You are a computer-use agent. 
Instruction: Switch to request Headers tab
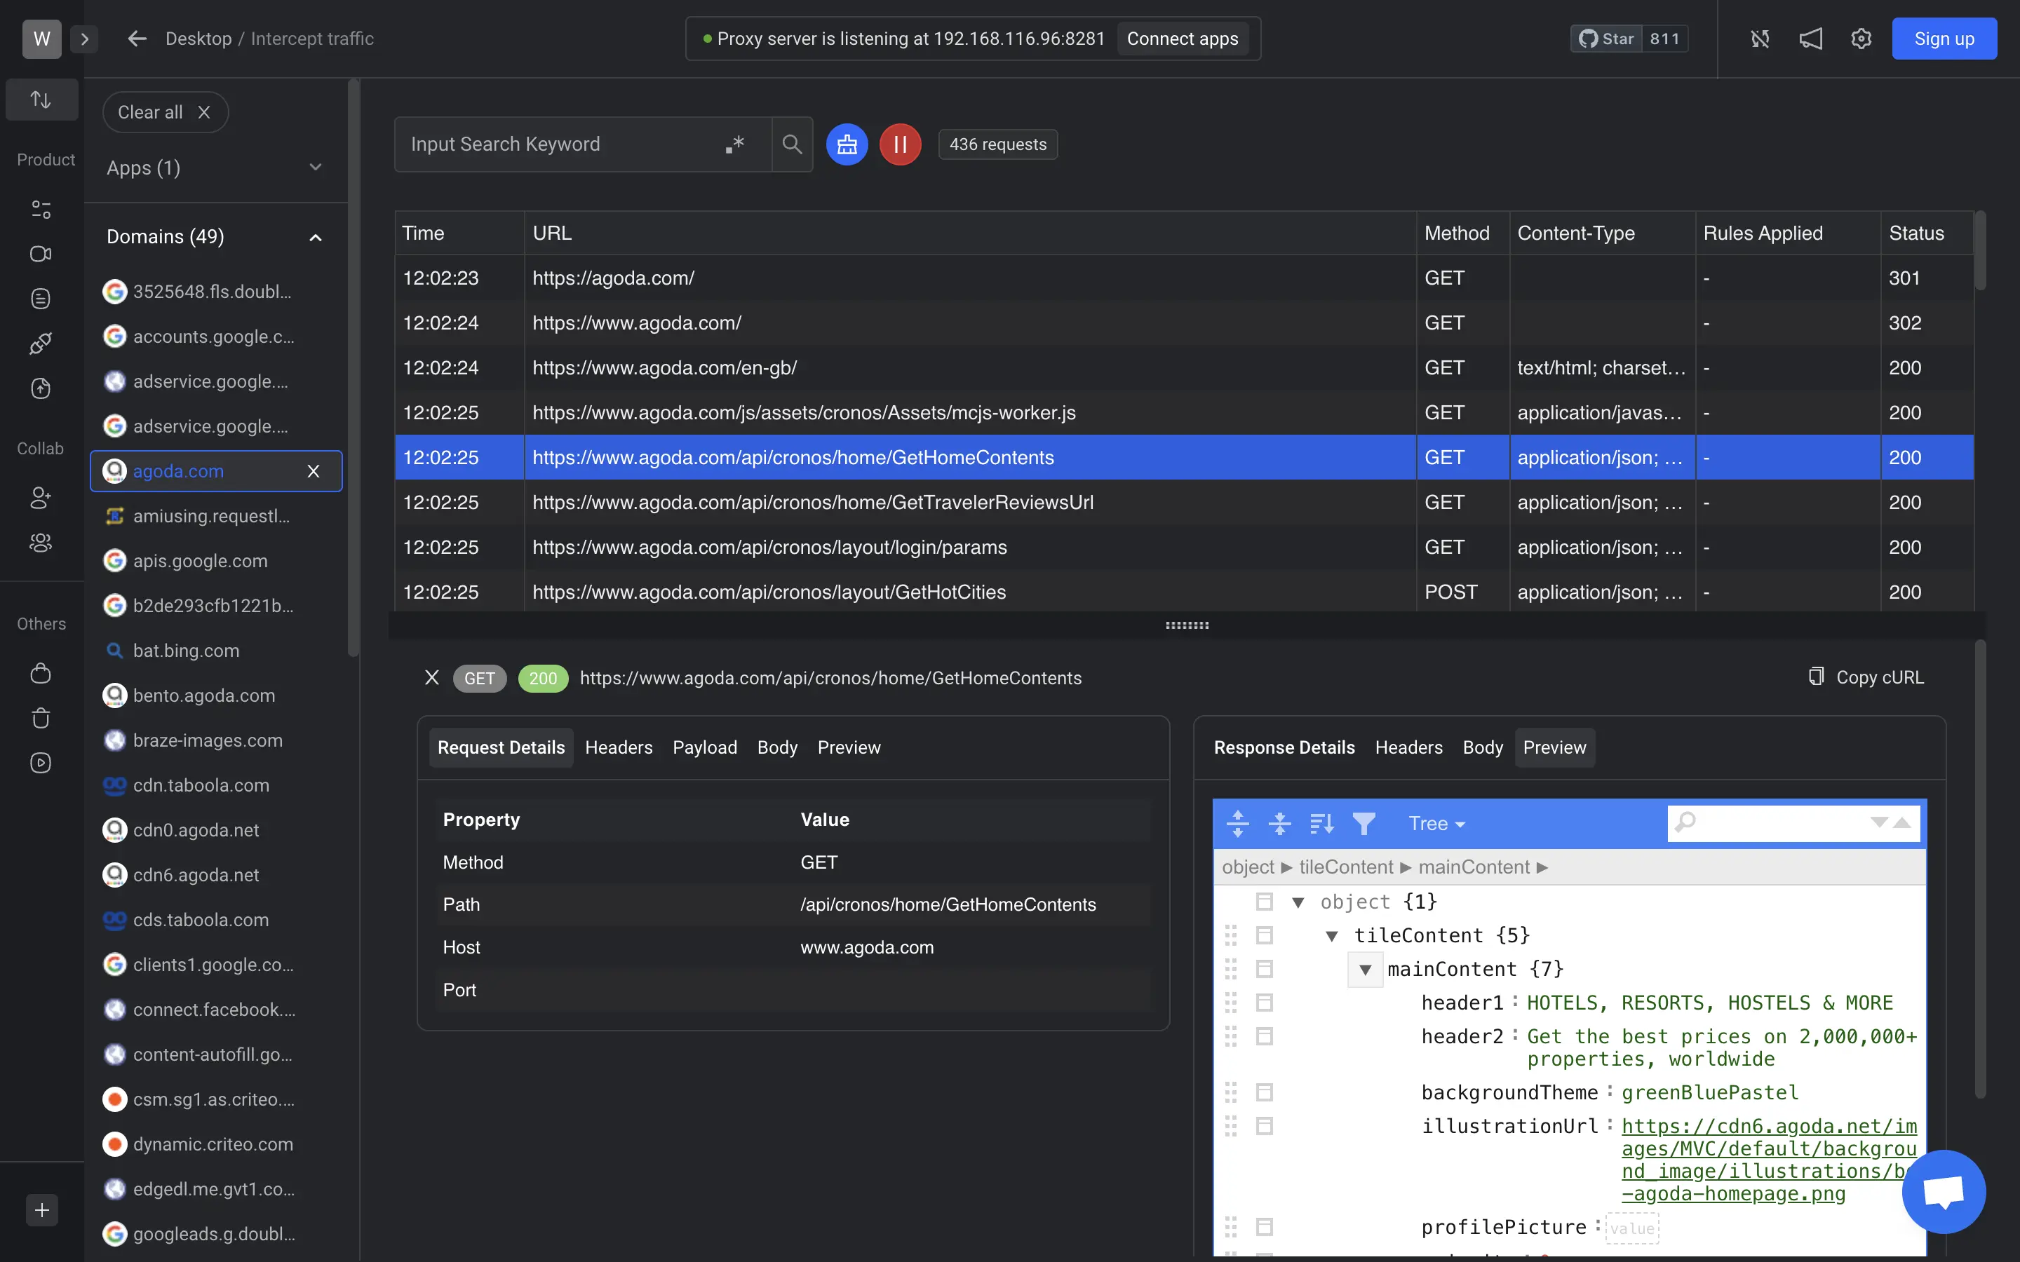[619, 748]
